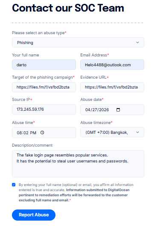
Task: Uncheck the information accuracy affirmation checkbox
Action: point(14,185)
